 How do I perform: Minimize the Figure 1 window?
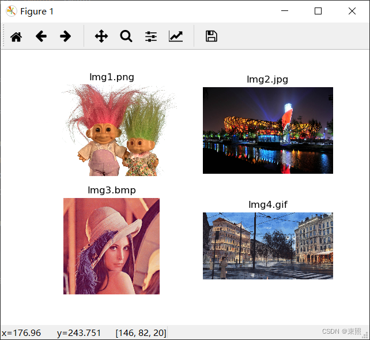tap(285, 11)
